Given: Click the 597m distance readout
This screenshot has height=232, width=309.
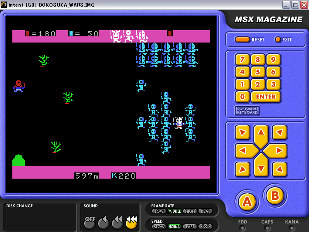Looking at the screenshot, I should tap(87, 176).
